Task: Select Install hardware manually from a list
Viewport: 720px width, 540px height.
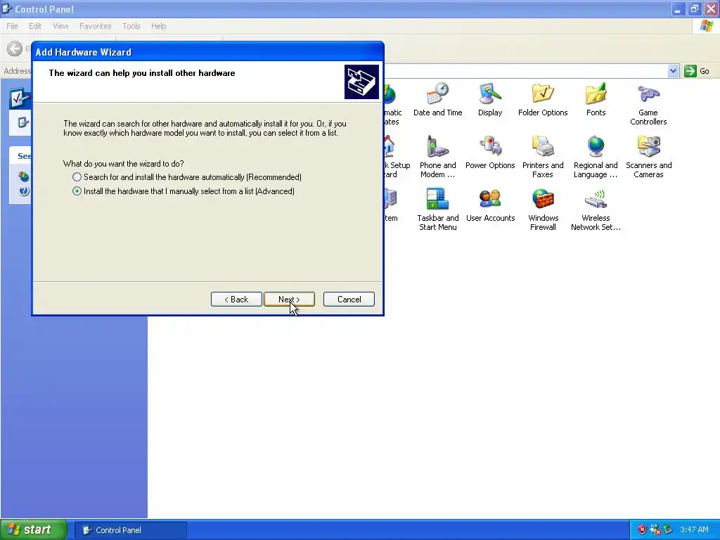Action: [184, 191]
